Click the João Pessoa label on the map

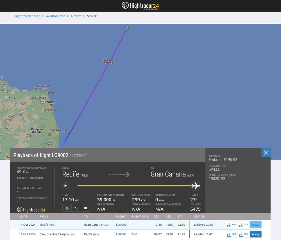coord(57,130)
